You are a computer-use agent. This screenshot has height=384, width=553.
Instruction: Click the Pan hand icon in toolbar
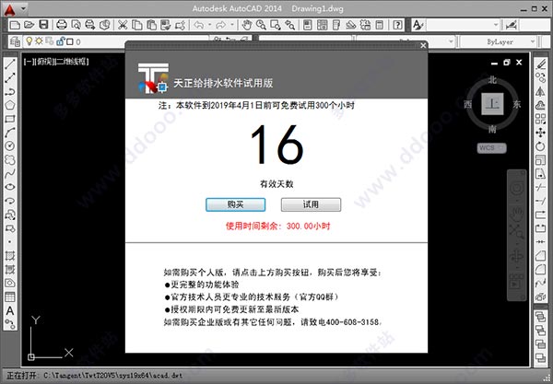pos(247,25)
